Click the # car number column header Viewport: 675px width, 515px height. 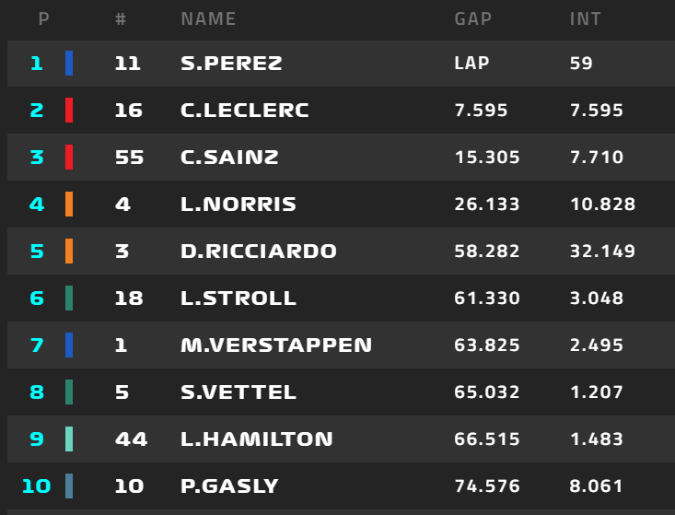(x=121, y=19)
